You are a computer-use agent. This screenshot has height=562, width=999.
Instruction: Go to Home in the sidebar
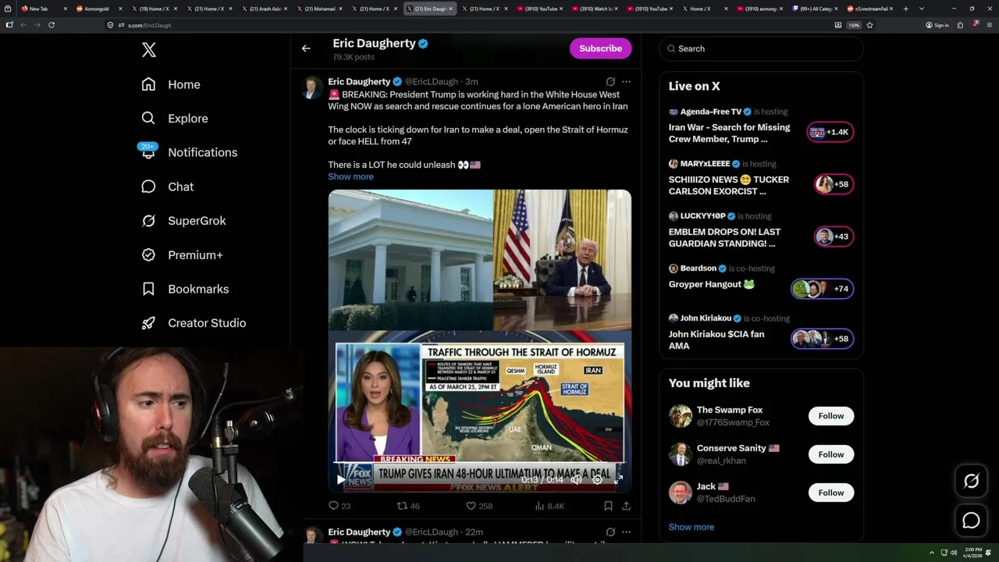pos(171,84)
